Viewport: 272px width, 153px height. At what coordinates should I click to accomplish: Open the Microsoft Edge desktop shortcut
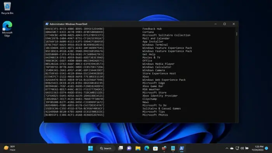[x=7, y=29]
